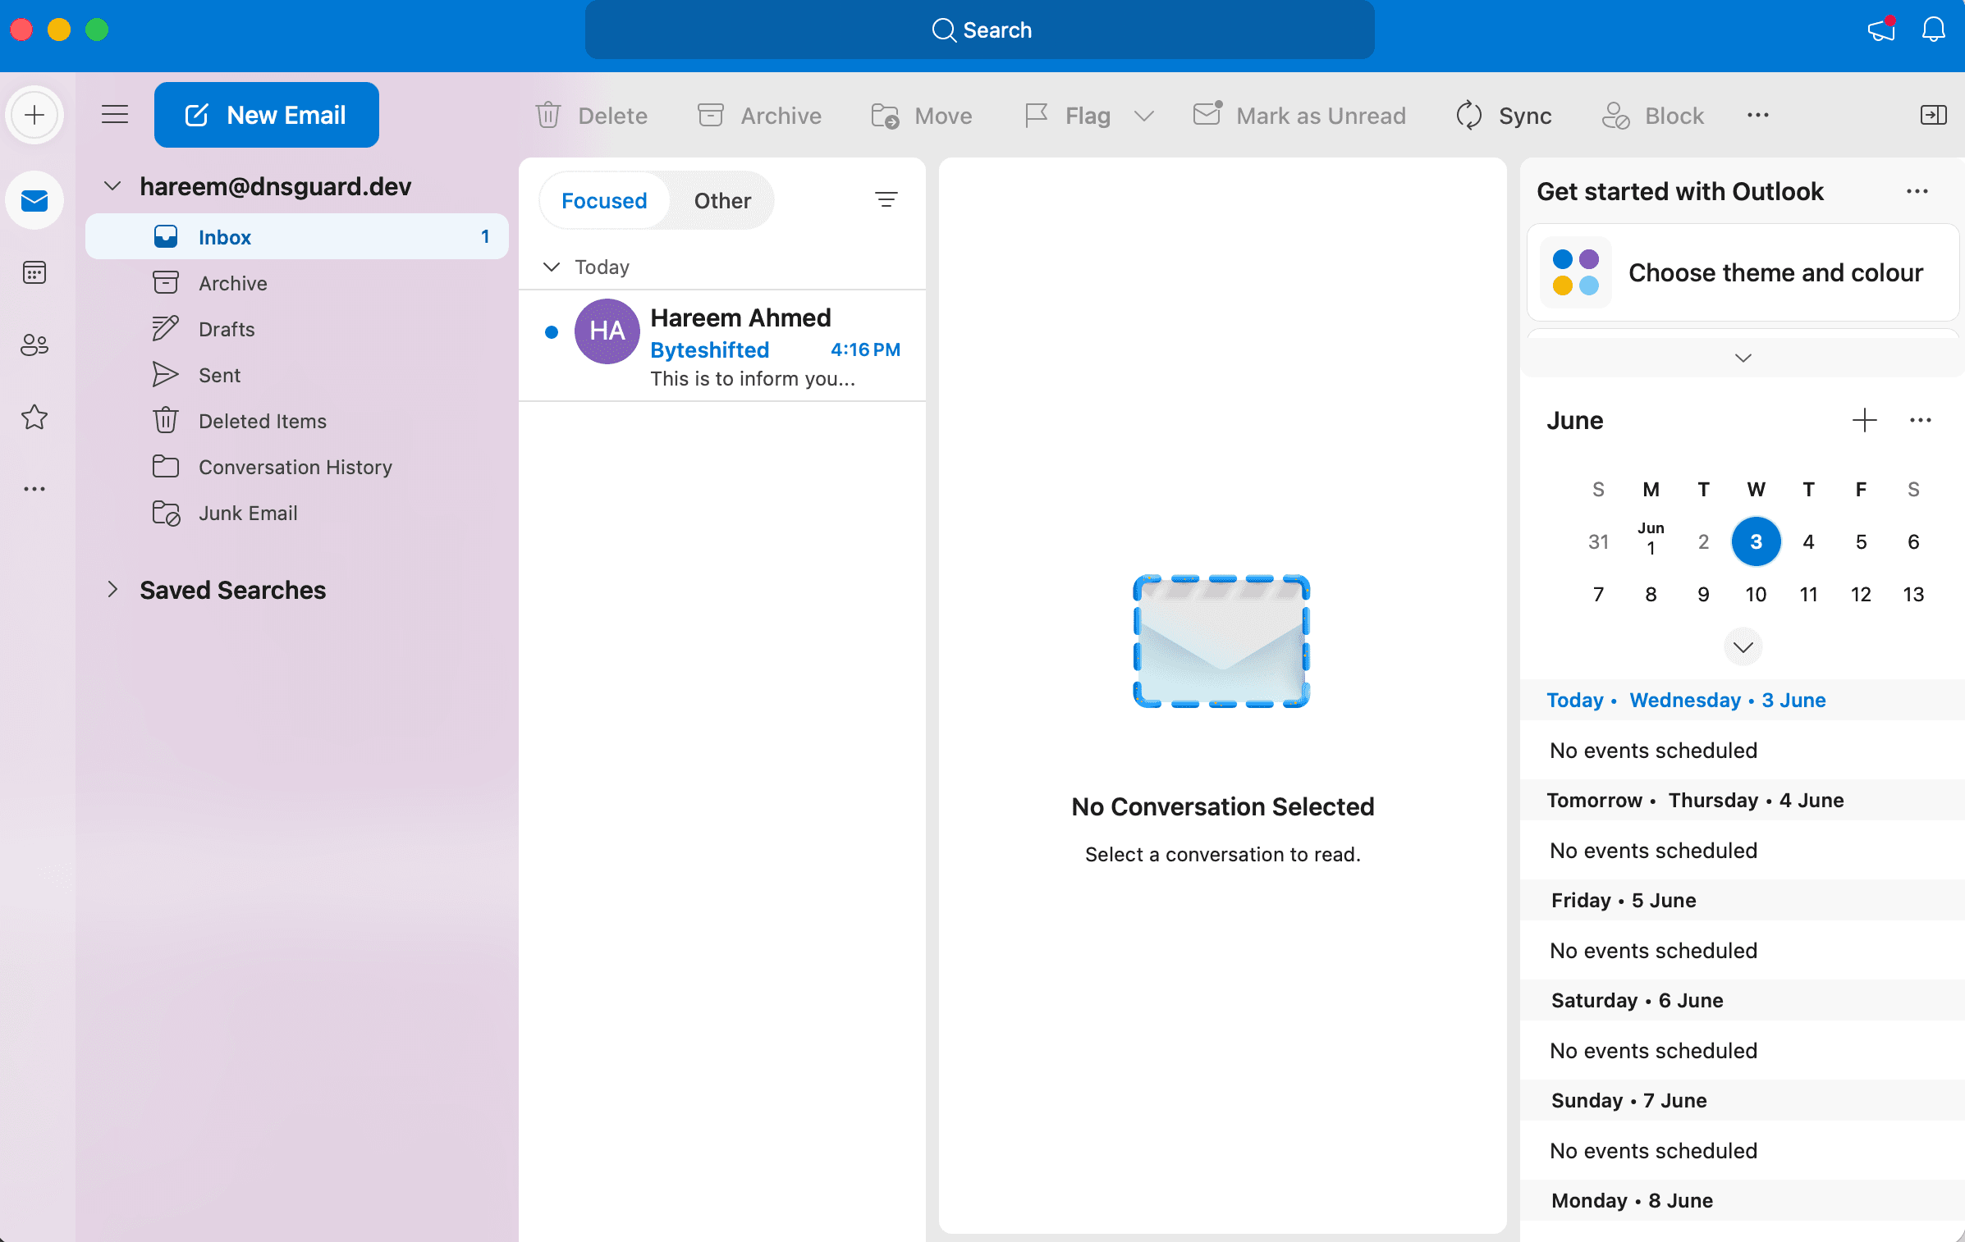Open the Conversation History folder
1965x1242 pixels.
tap(297, 467)
